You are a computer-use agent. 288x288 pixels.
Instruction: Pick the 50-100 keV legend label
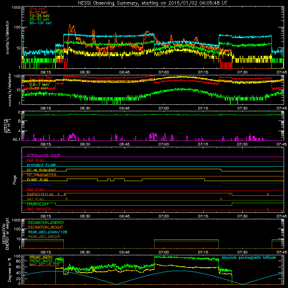click(x=41, y=23)
